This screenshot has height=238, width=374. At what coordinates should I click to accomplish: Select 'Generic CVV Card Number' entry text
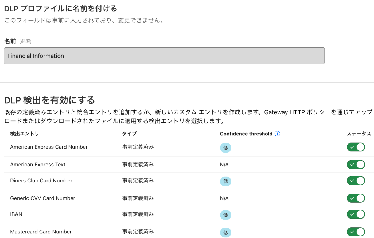(43, 198)
